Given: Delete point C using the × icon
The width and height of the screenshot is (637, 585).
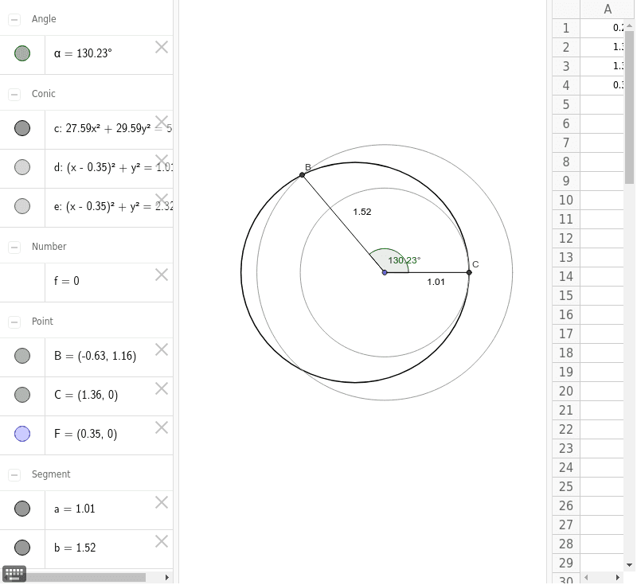Looking at the screenshot, I should (162, 388).
